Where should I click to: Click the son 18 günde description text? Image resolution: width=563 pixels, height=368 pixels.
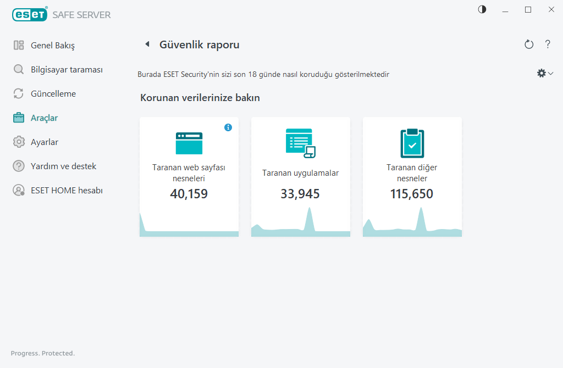(263, 74)
